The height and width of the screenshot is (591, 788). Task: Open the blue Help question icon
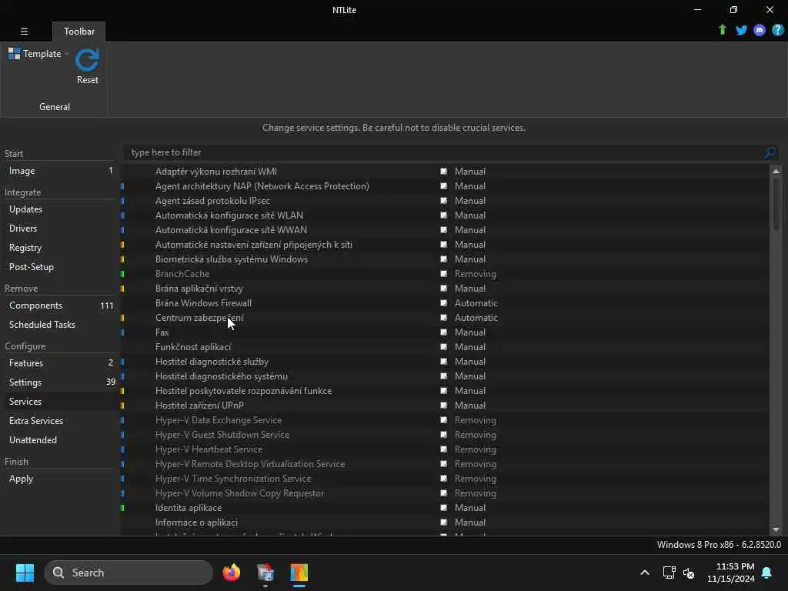coord(777,30)
